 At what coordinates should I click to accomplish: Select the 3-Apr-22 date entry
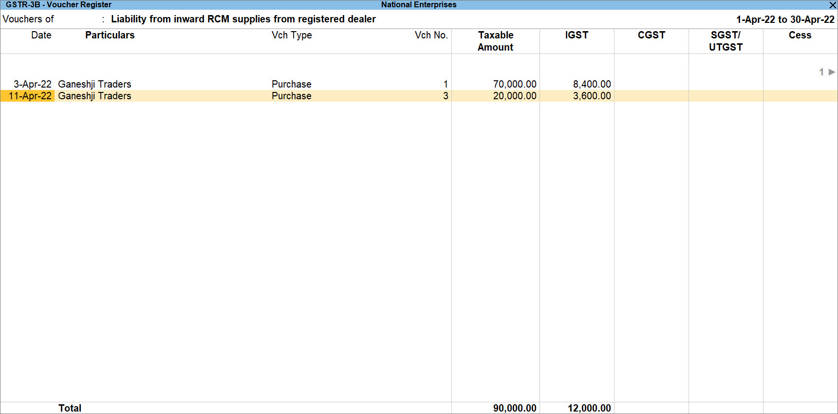click(x=33, y=84)
